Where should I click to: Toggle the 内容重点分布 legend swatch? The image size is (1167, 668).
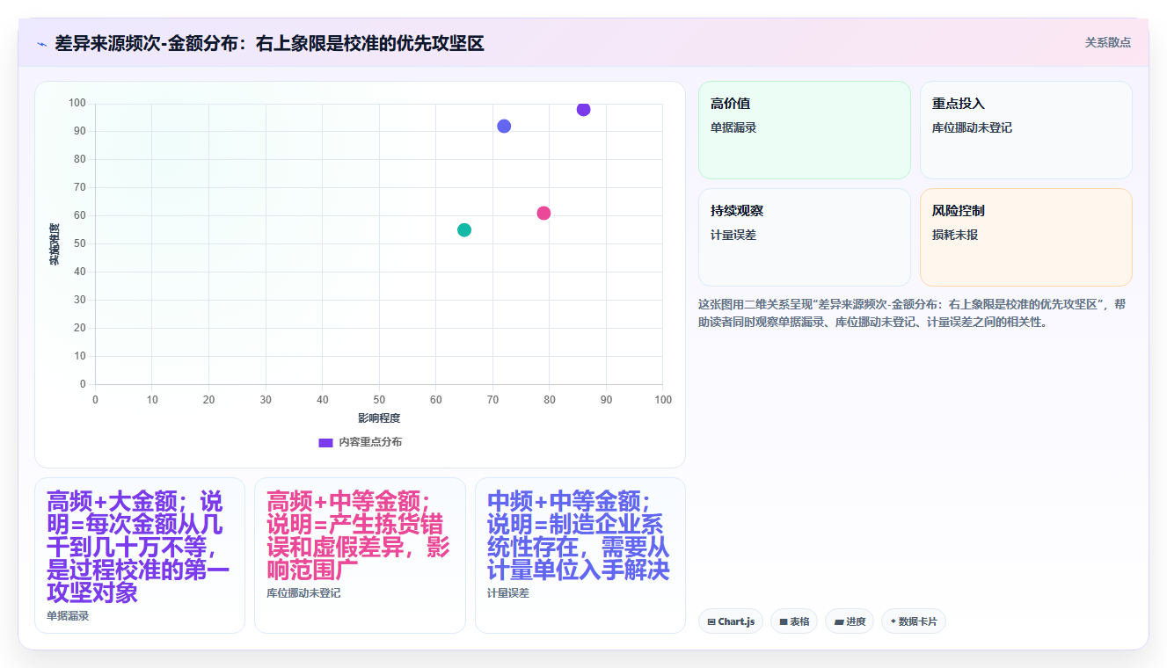325,442
